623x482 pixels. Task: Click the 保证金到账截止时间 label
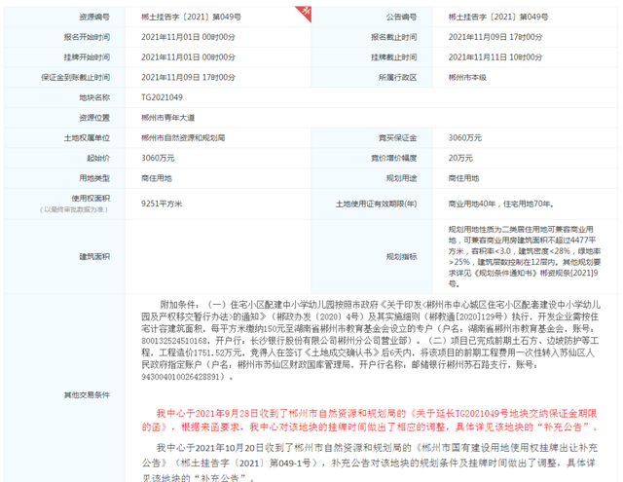pos(76,78)
